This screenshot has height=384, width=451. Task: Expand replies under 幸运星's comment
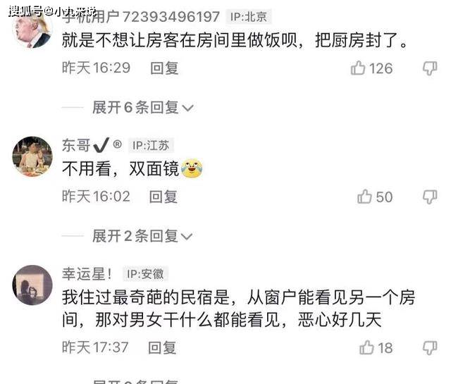136,381
